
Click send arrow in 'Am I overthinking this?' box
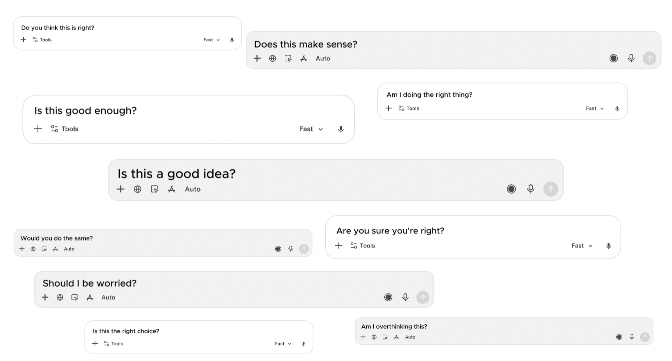[645, 337]
